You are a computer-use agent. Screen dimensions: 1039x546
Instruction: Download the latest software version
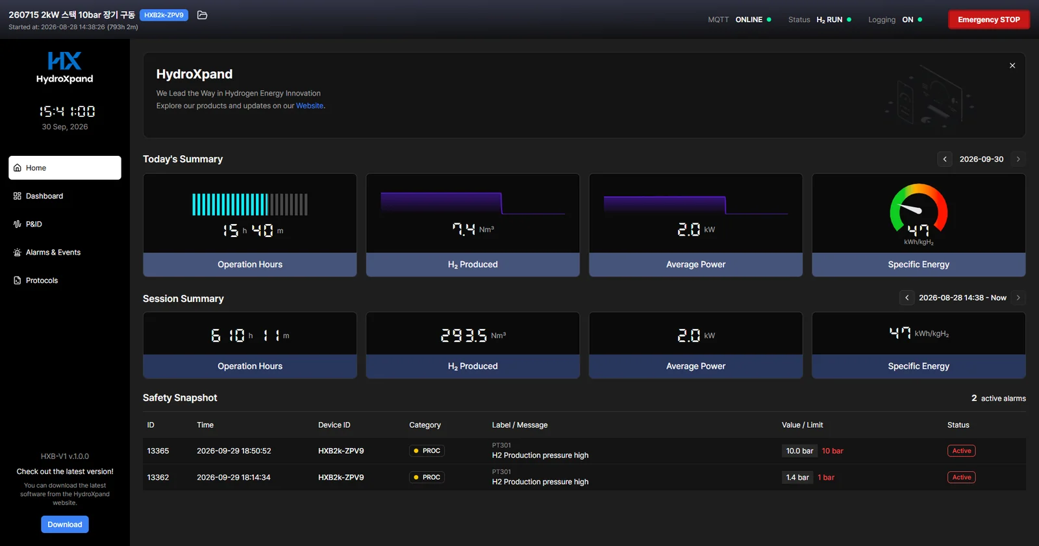[65, 525]
